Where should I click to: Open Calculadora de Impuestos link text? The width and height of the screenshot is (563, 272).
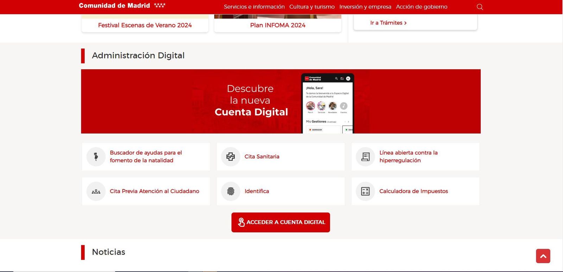point(413,191)
